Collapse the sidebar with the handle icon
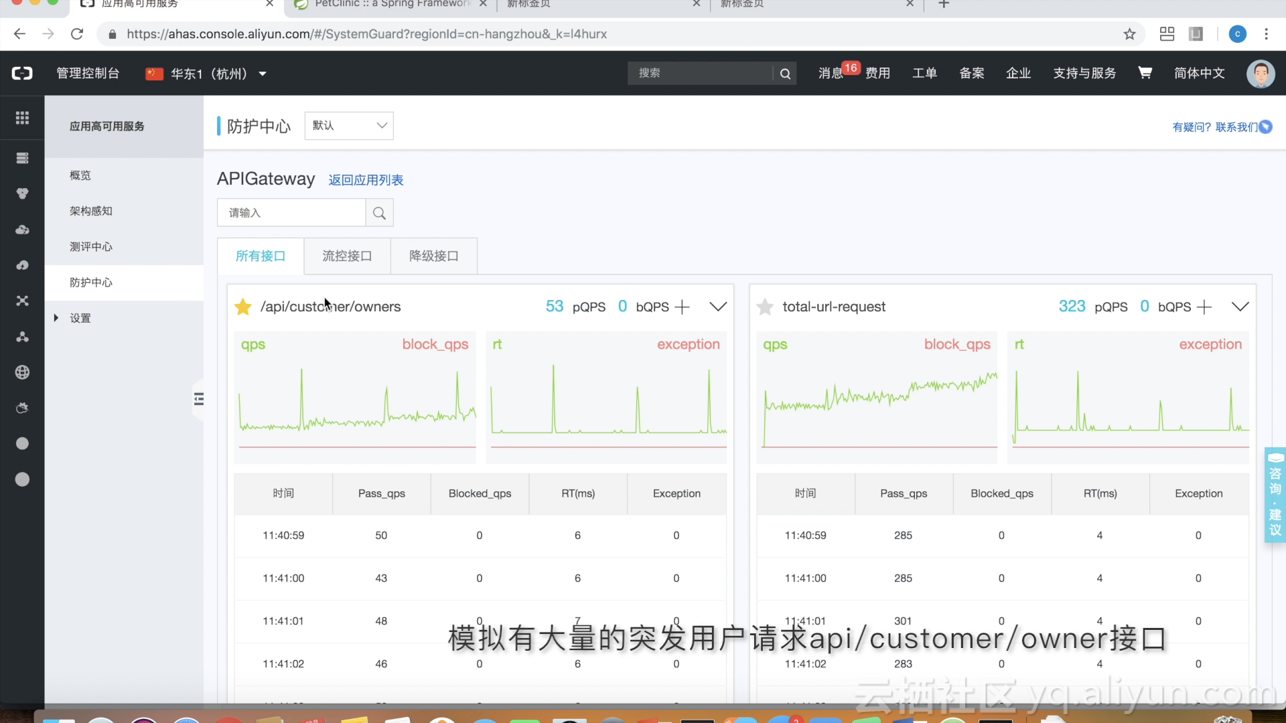This screenshot has width=1286, height=723. point(199,400)
